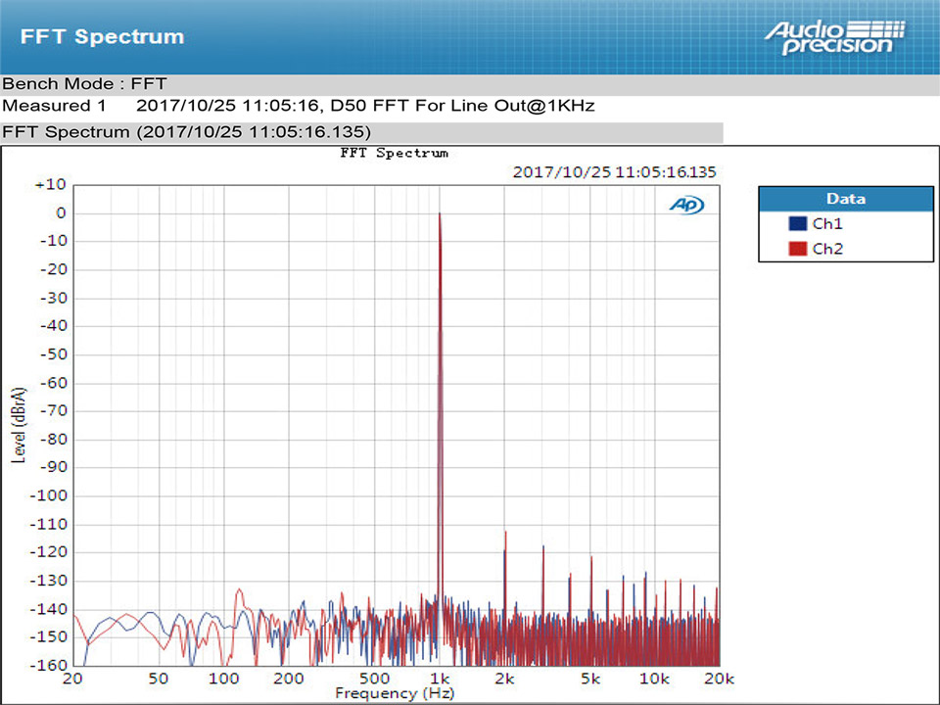Click the AP watermark inside the graph

point(686,205)
